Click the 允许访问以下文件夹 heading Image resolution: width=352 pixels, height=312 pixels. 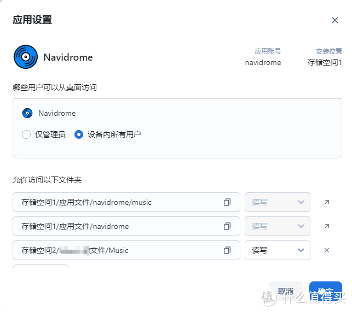(x=47, y=180)
